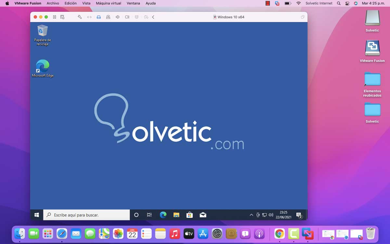Click the Windows volume tray icon
Screen dimensions: 390x244
(271, 215)
